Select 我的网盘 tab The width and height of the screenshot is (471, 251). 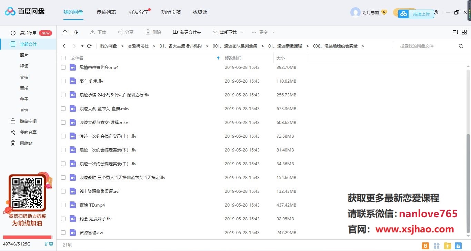pyautogui.click(x=73, y=12)
